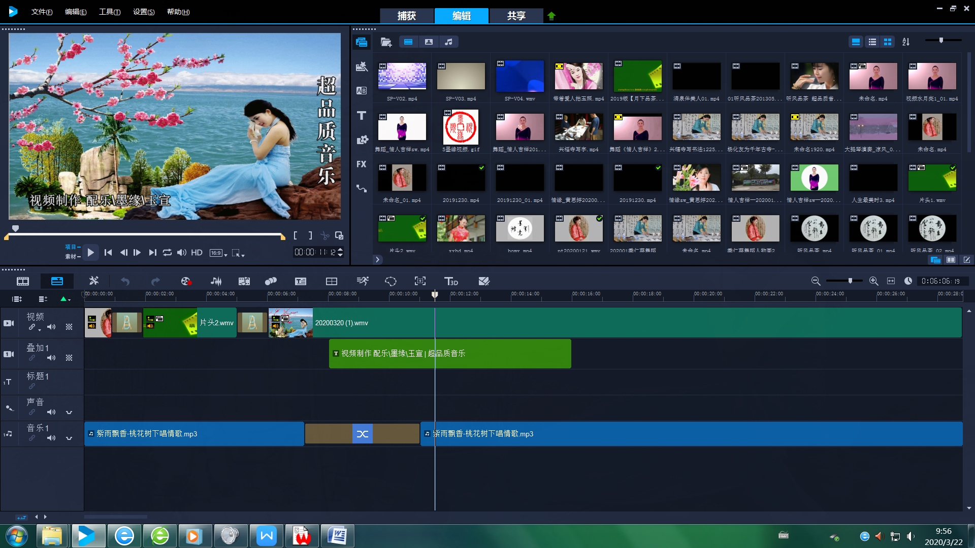The width and height of the screenshot is (975, 548).
Task: Expand the 声音 track height chevron
Action: [69, 413]
